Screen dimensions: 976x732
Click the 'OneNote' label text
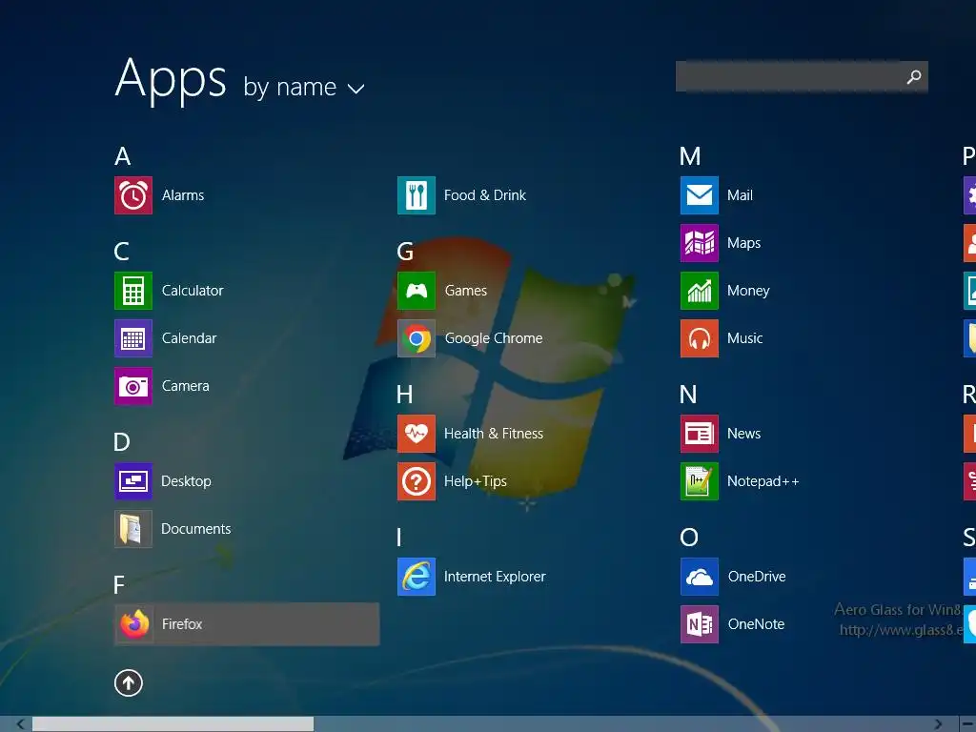[x=756, y=624]
